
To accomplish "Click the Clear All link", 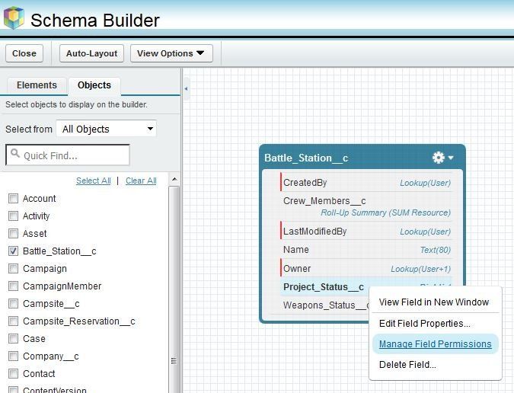I will (x=141, y=181).
